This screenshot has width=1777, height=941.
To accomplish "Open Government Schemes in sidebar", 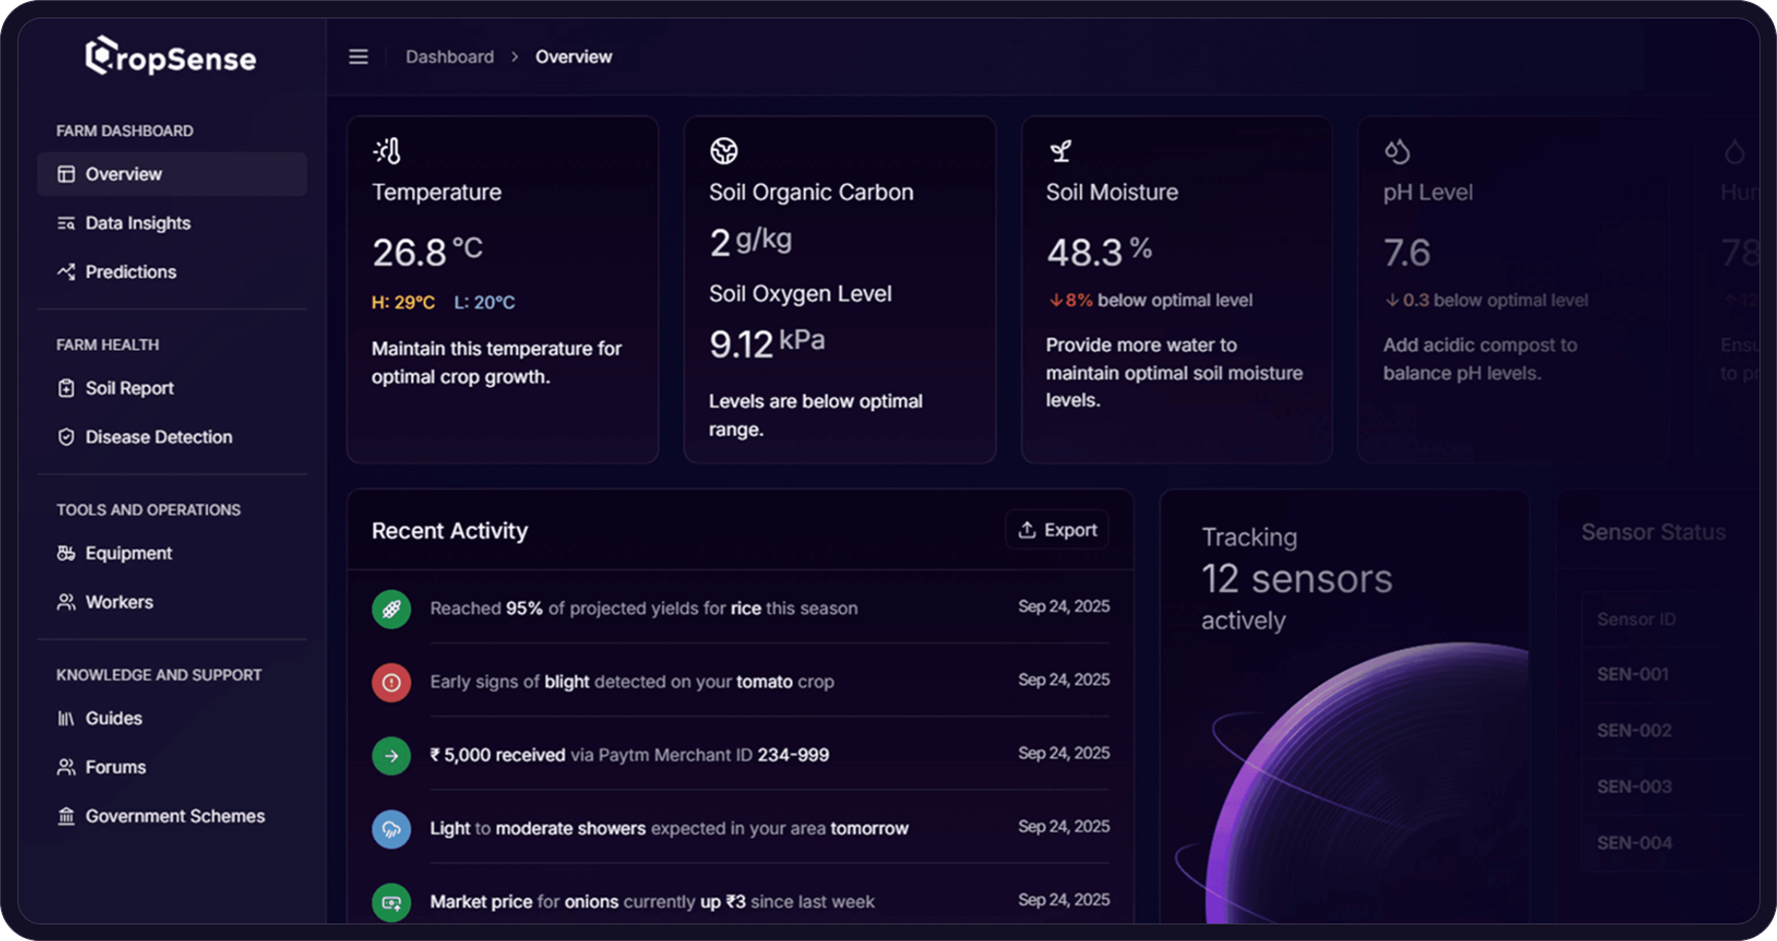I will (175, 817).
